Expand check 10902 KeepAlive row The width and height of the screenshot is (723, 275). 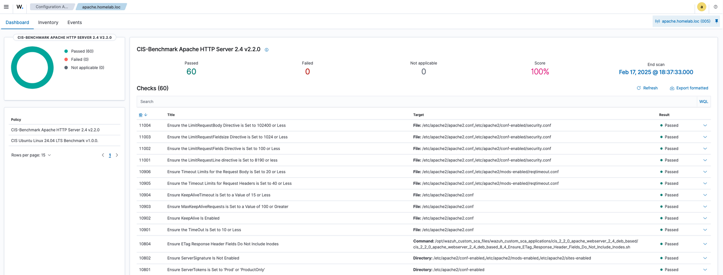(705, 218)
